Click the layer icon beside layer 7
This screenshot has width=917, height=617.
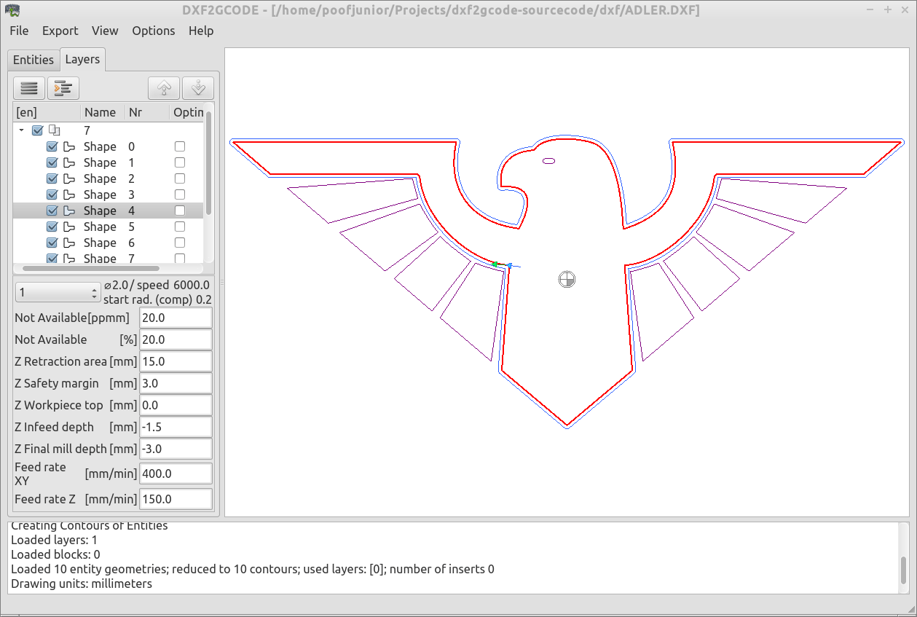coord(54,130)
